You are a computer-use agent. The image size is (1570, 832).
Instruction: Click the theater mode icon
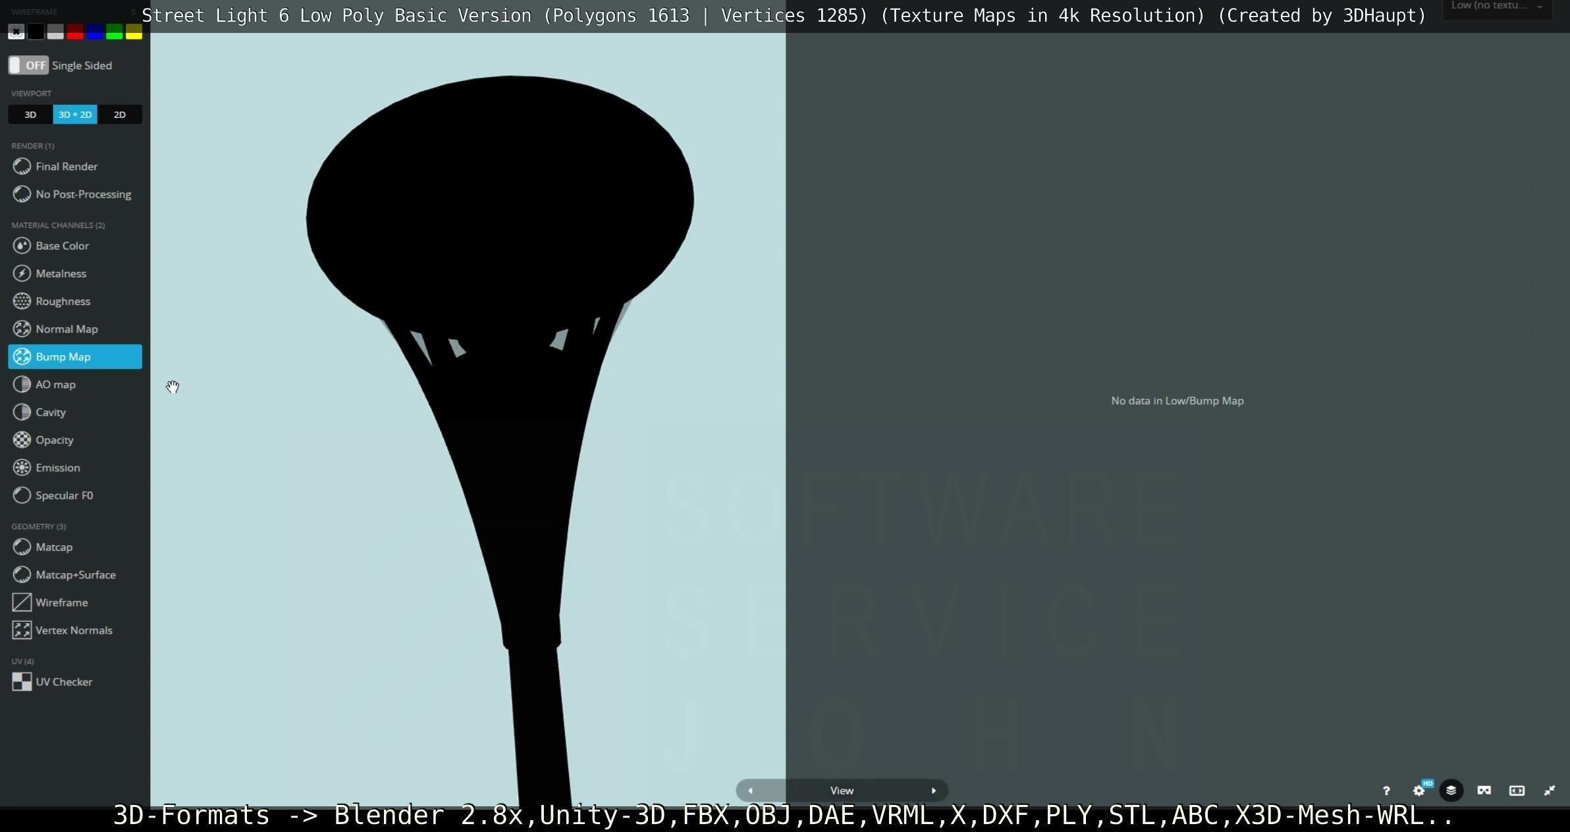(x=1517, y=790)
